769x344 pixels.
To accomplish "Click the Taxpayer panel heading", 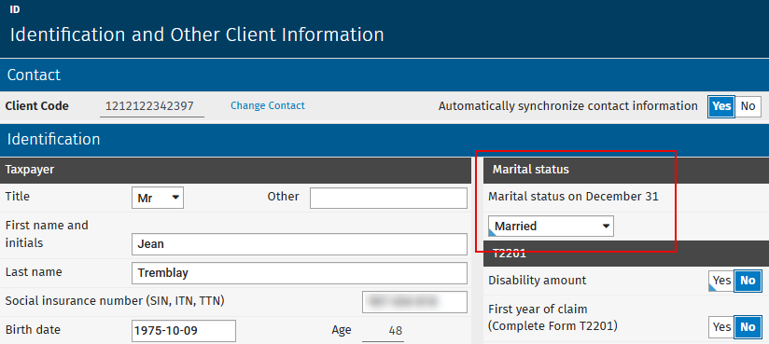I will tap(235, 170).
